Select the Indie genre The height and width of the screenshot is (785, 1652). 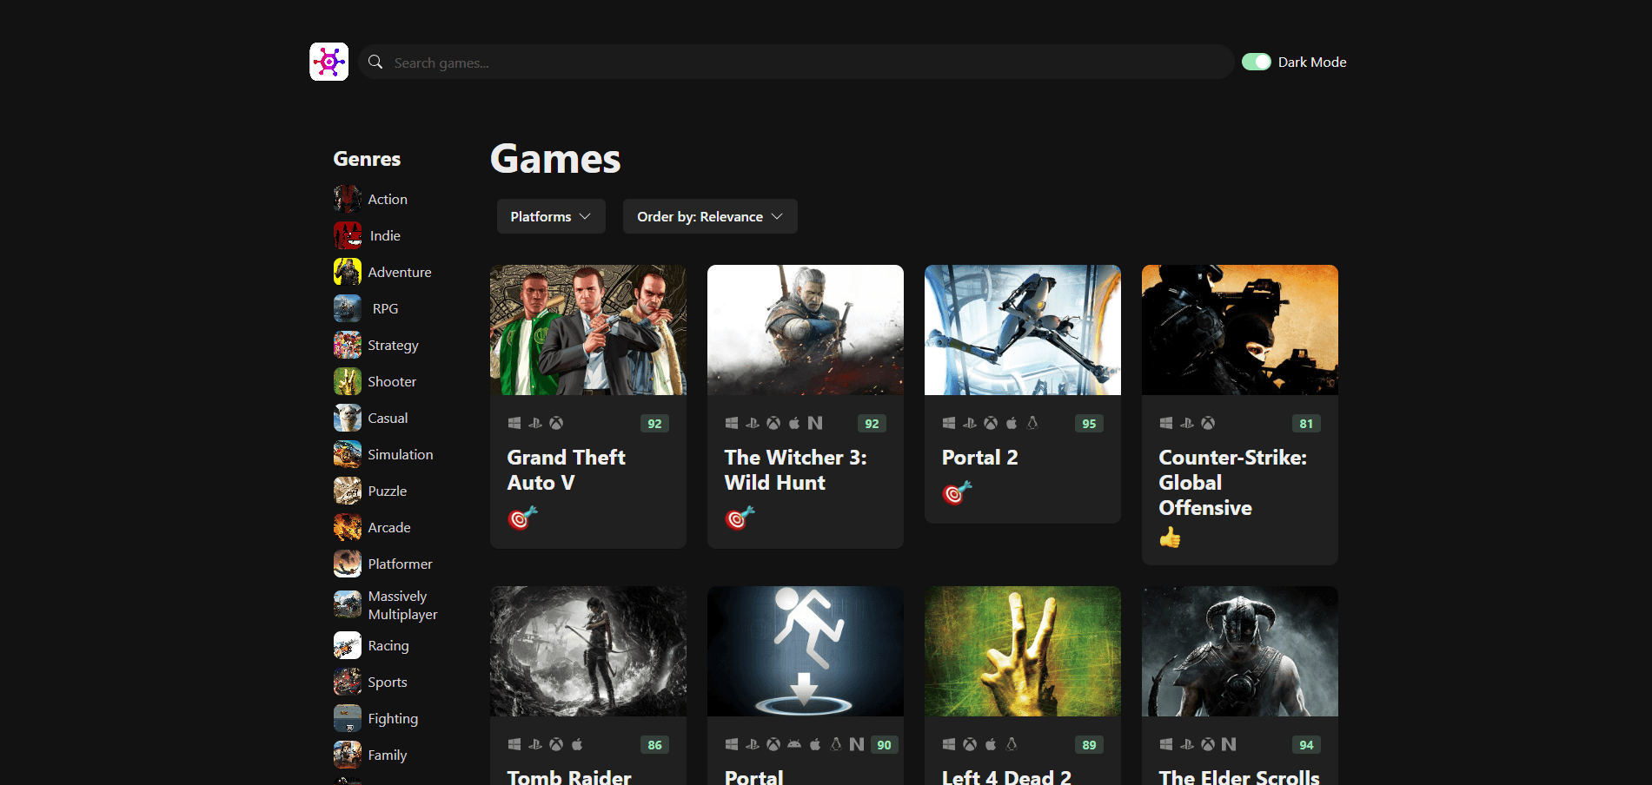tap(385, 235)
